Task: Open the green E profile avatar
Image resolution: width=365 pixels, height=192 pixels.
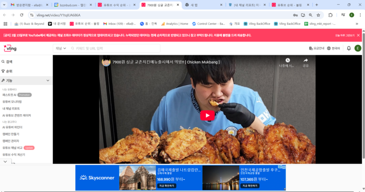Action: 357,48
